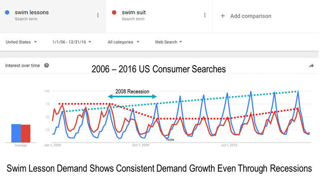The height and width of the screenshot is (180, 326).
Task: Click the Oct 1, 2009 axis label
Action: coord(141,145)
